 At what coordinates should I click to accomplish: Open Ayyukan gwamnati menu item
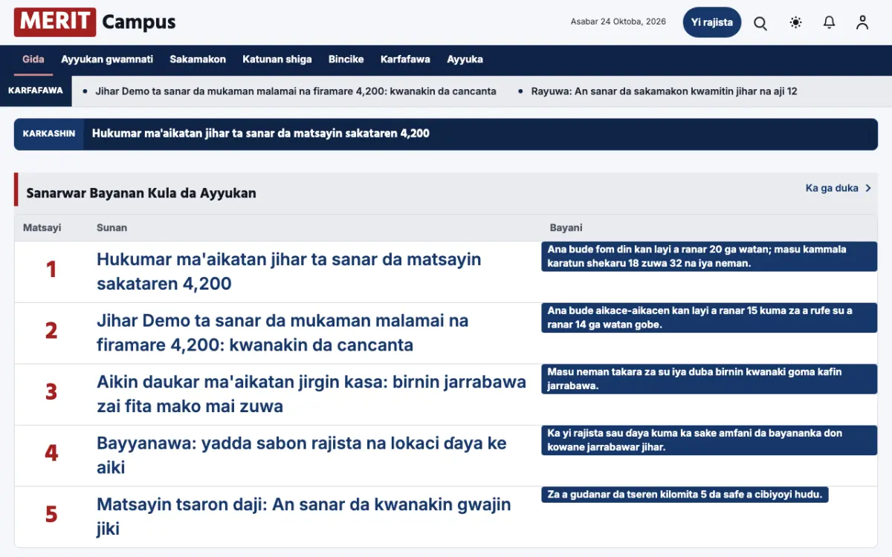pos(107,59)
